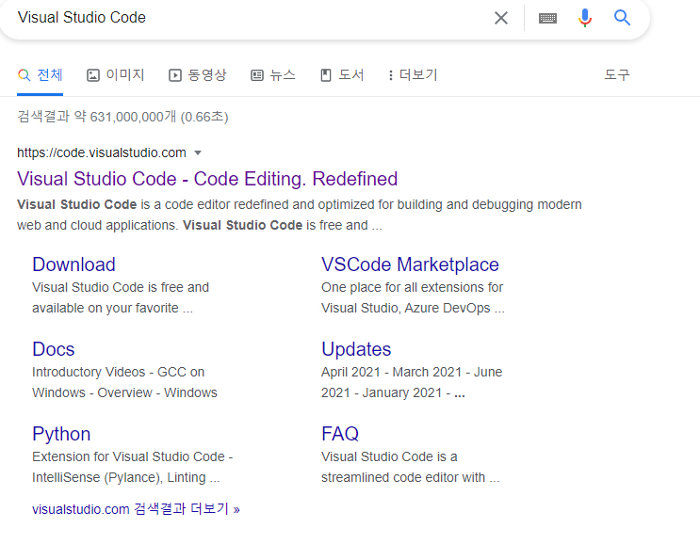Expand the arrow next to code.visualstudio.com URL
Viewport: 700px width, 544px height.
click(198, 153)
